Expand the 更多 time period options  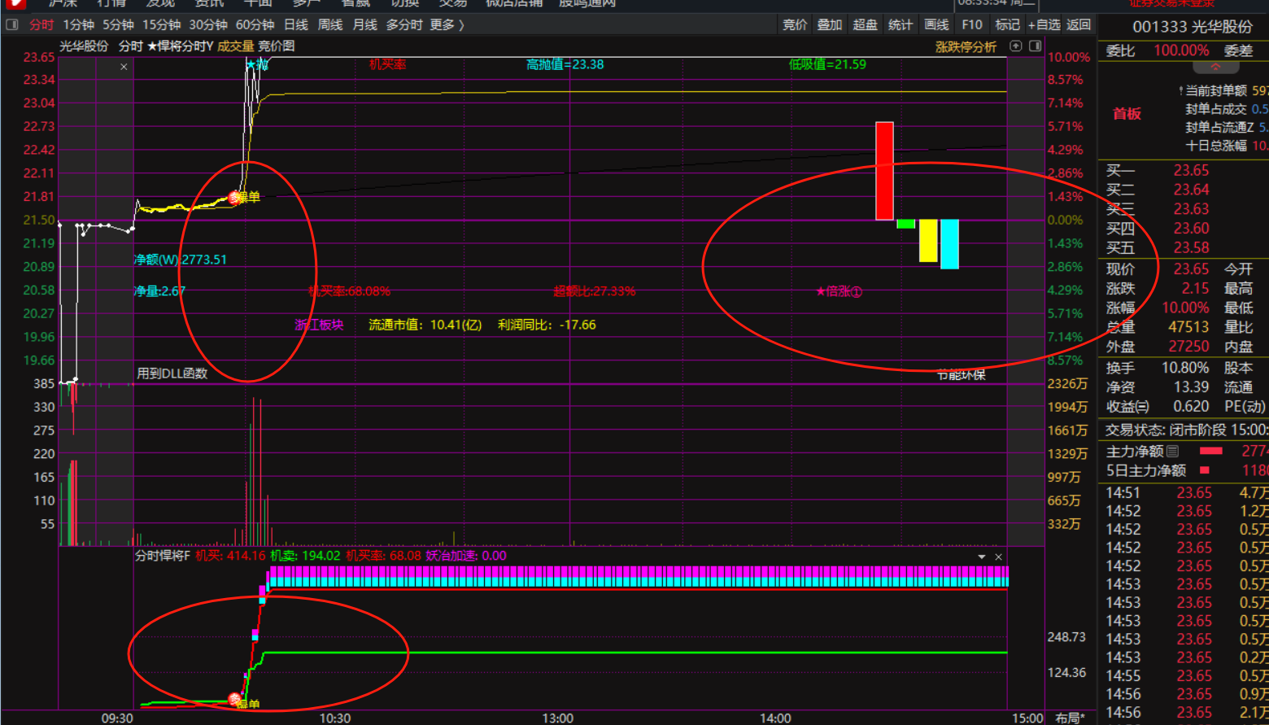coord(447,24)
